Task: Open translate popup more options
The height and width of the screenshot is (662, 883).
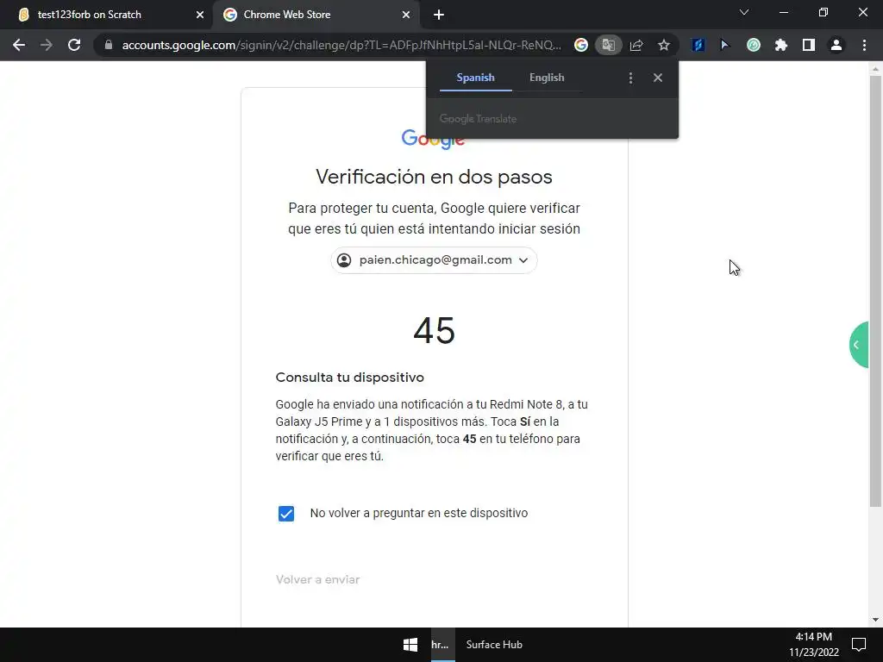Action: [630, 78]
